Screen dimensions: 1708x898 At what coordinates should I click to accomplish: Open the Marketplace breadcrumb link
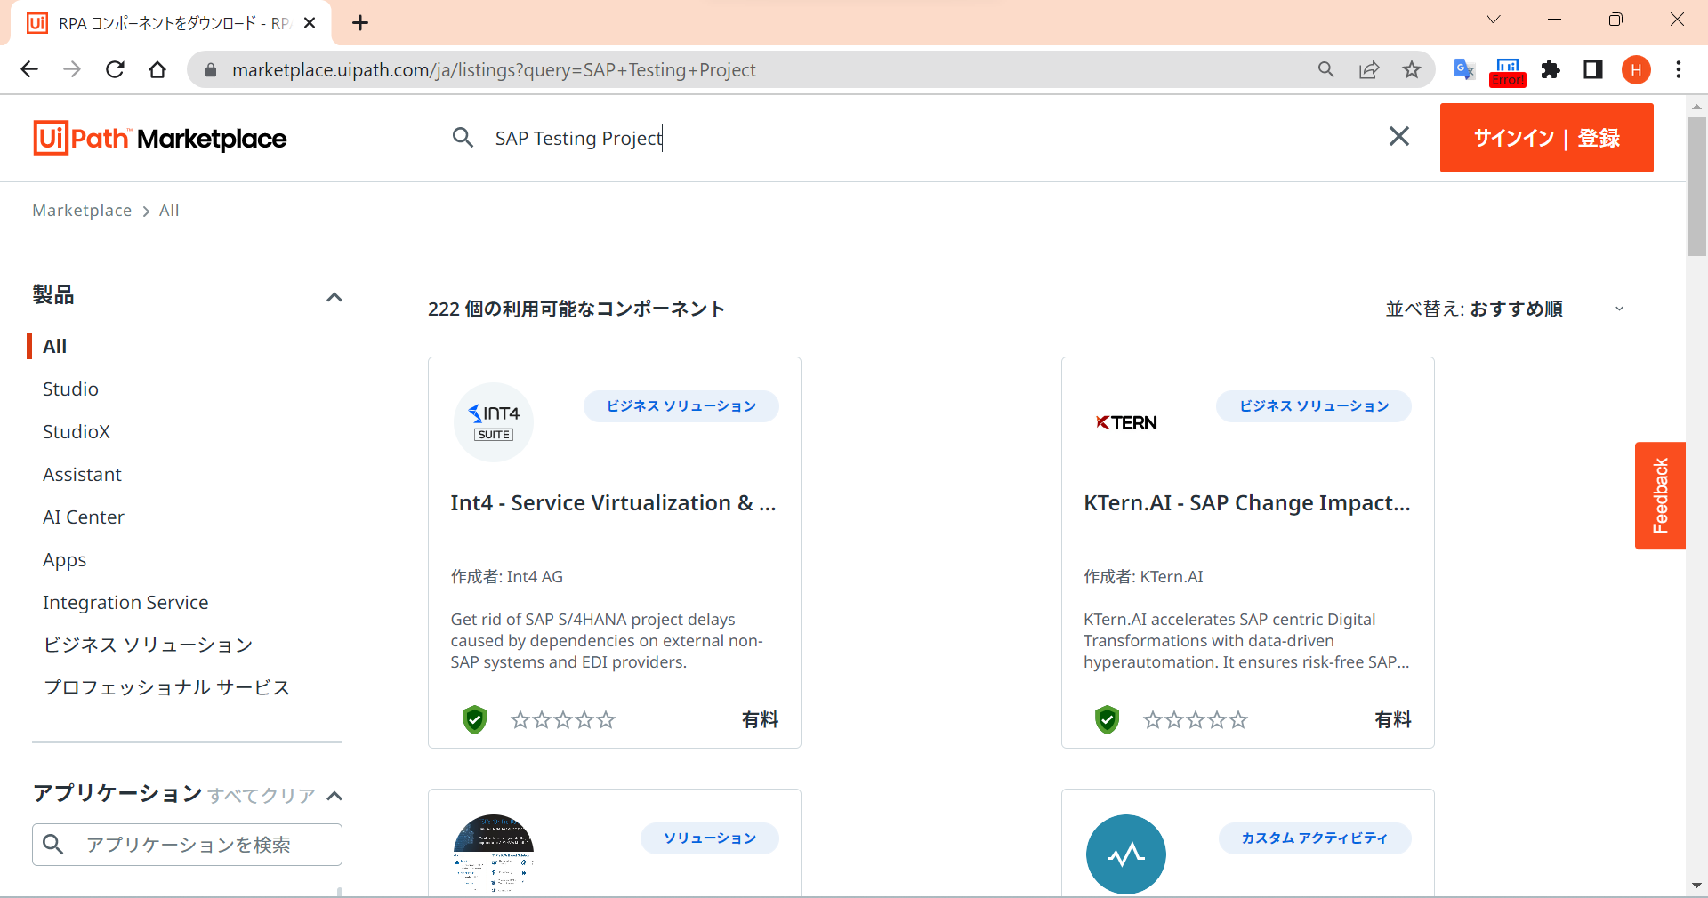82,211
